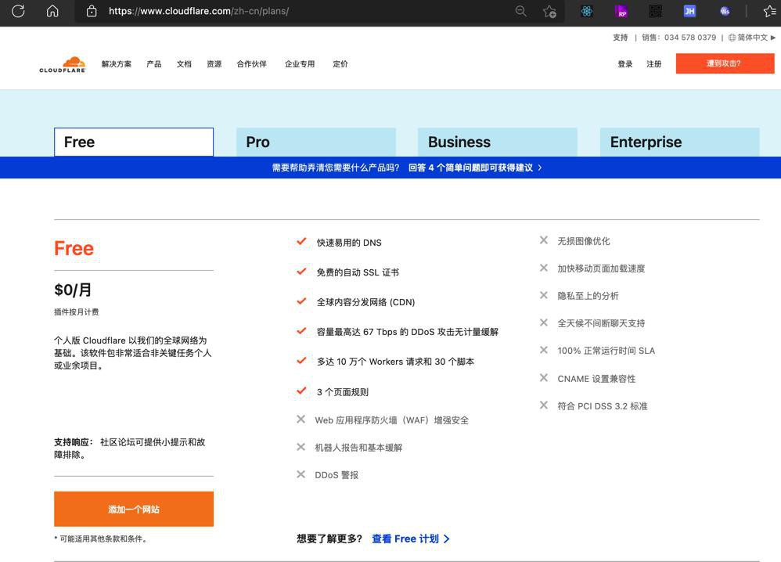The width and height of the screenshot is (781, 562).
Task: Open the blue JH extension icon
Action: click(690, 11)
